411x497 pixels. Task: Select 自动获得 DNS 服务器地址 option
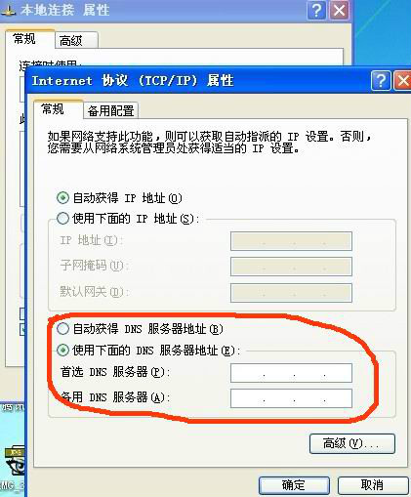pos(62,329)
